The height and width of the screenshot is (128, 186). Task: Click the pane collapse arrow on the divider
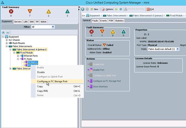coord(79,7)
